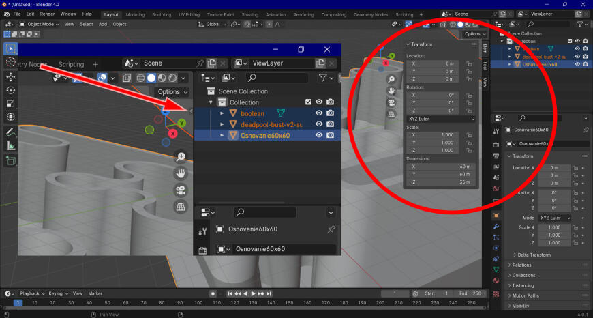Select the Add Cube tool
Image resolution: width=593 pixels, height=318 pixels.
[11, 160]
